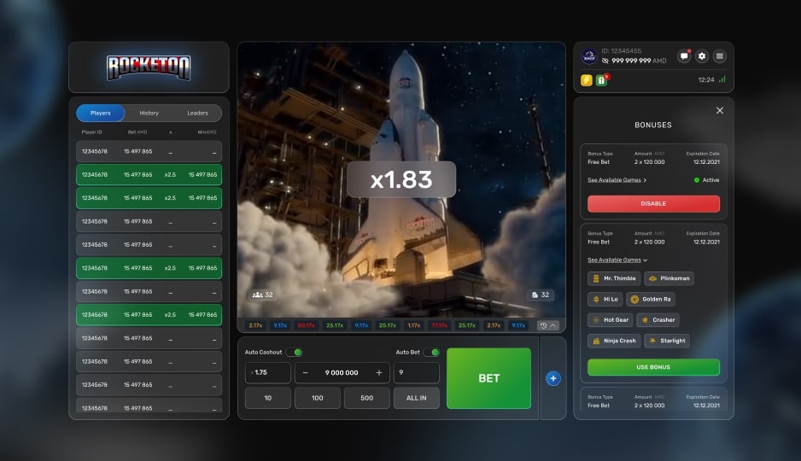Toggle the Auto Bet switch

(x=431, y=352)
